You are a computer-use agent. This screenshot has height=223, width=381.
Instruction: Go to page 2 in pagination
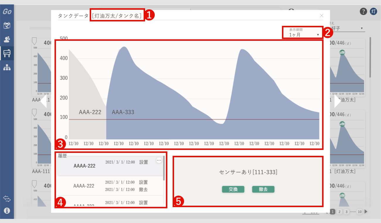[x=339, y=212]
